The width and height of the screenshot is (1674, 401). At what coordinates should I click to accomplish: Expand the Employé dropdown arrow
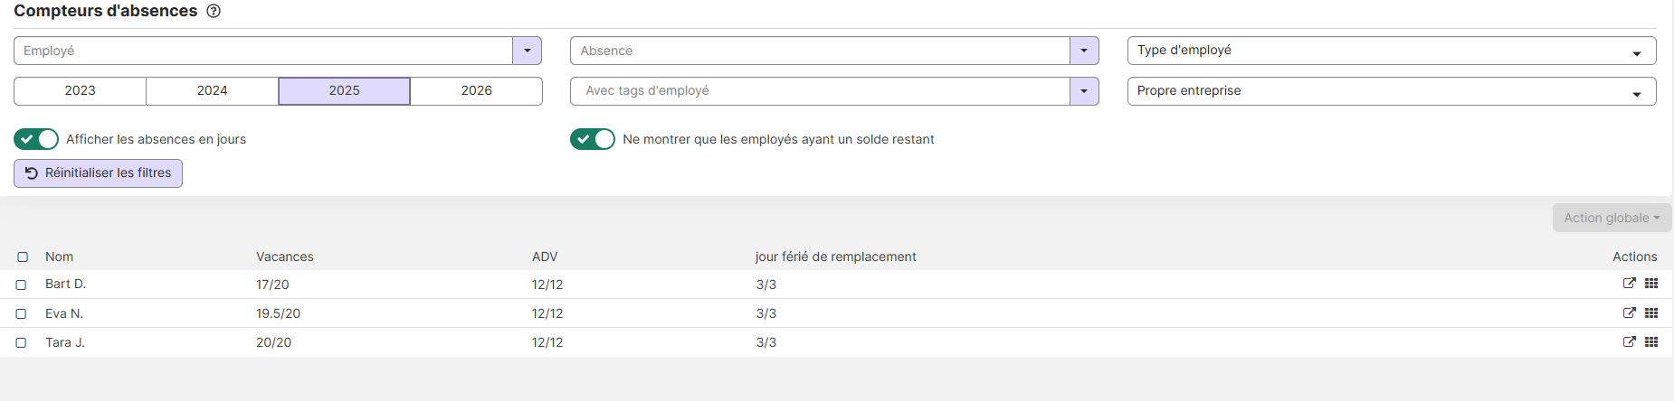click(527, 51)
